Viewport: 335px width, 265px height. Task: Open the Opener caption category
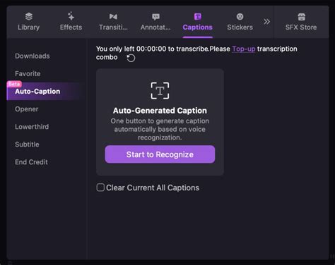coord(27,109)
